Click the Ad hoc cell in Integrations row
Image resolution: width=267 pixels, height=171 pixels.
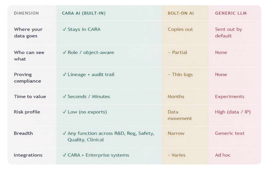click(x=223, y=155)
